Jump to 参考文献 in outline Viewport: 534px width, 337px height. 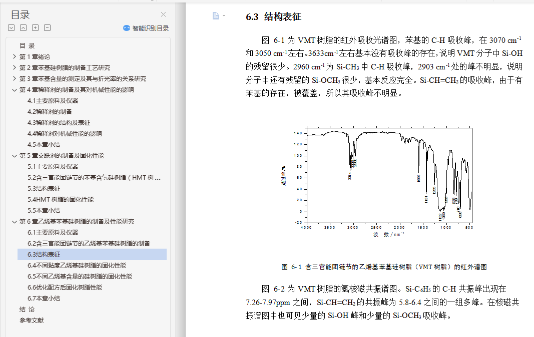[x=32, y=321]
